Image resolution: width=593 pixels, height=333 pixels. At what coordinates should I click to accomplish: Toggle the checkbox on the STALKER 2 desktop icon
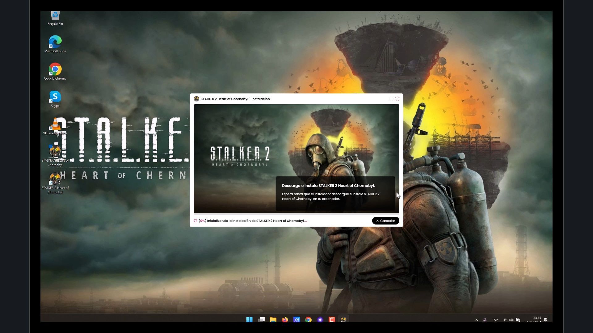51,147
